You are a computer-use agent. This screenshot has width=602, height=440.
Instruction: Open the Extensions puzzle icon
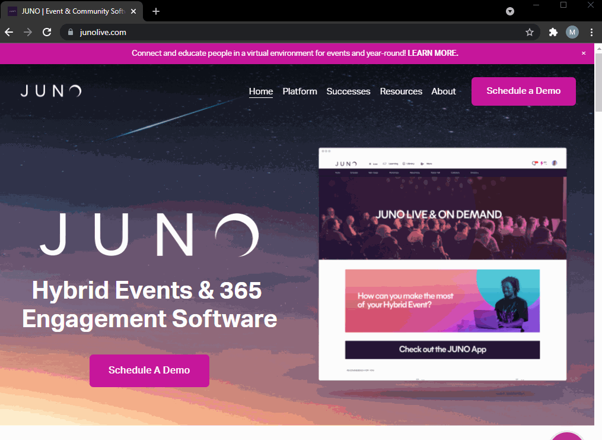553,32
